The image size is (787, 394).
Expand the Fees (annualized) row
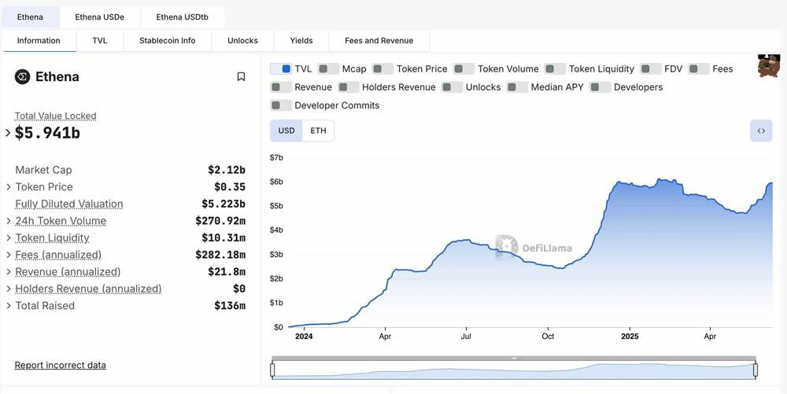point(9,255)
